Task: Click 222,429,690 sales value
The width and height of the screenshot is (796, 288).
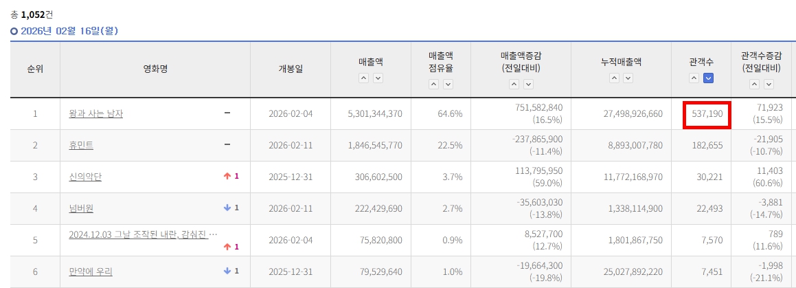Action: click(378, 208)
